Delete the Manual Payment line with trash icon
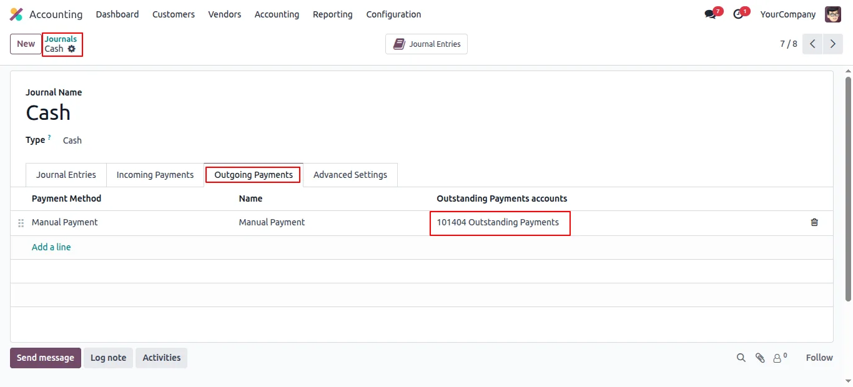The height and width of the screenshot is (387, 853). pyautogui.click(x=814, y=222)
